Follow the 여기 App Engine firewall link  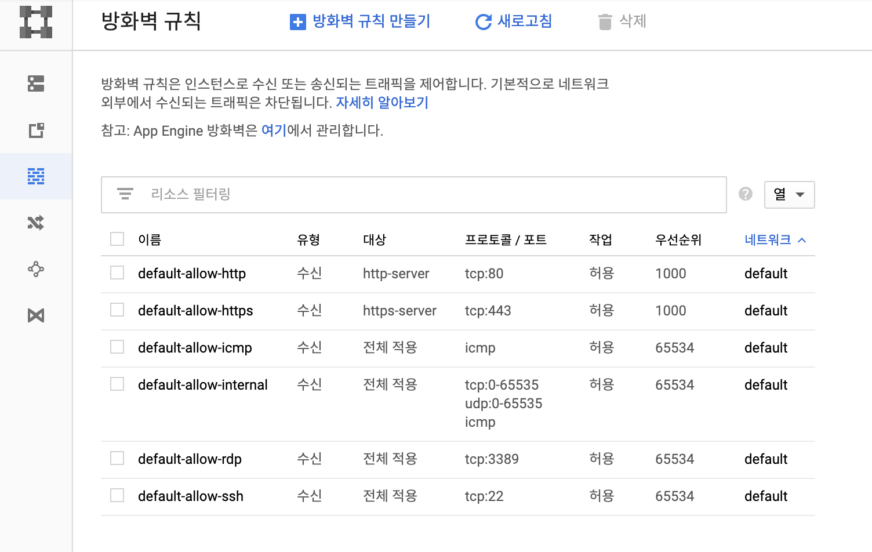coord(274,130)
